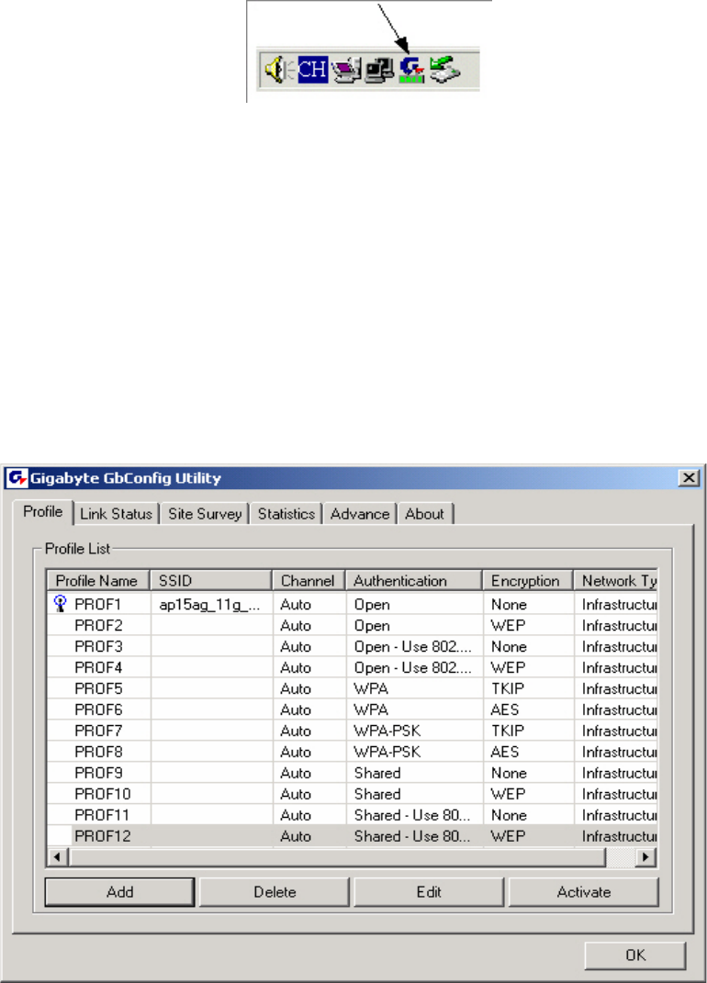
Task: Click the CH language indicator in tray
Action: pos(312,69)
